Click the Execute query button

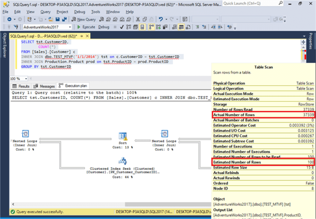86,27
